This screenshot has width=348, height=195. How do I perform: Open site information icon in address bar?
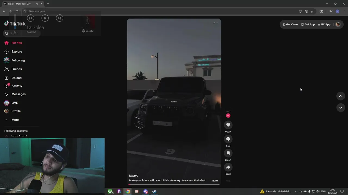[x=25, y=11]
